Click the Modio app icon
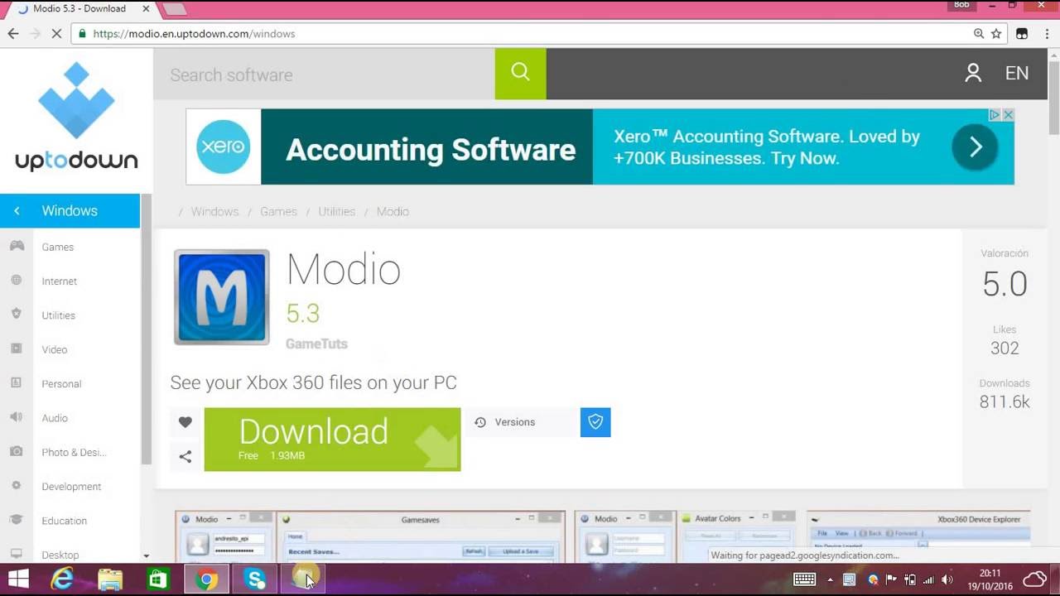This screenshot has height=596, width=1060. tap(221, 297)
